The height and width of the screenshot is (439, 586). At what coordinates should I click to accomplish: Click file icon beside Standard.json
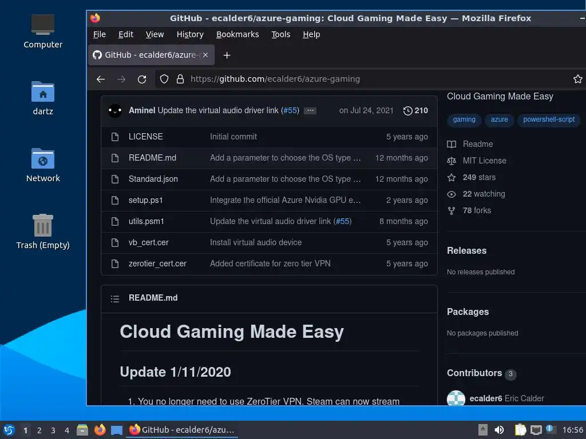tap(115, 179)
